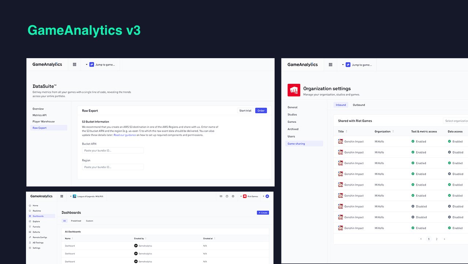
Task: Open Metrics API in the DataSuite menu
Action: tap(39, 115)
